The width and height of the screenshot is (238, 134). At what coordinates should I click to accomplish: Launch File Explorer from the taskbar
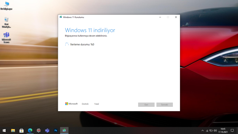coord(13,131)
